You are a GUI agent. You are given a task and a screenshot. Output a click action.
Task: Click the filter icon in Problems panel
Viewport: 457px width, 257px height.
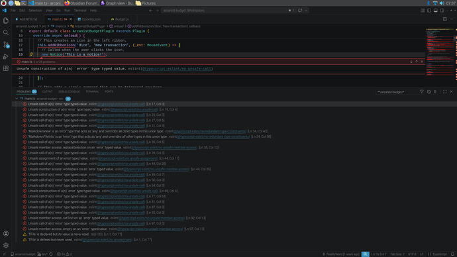pos(421,92)
